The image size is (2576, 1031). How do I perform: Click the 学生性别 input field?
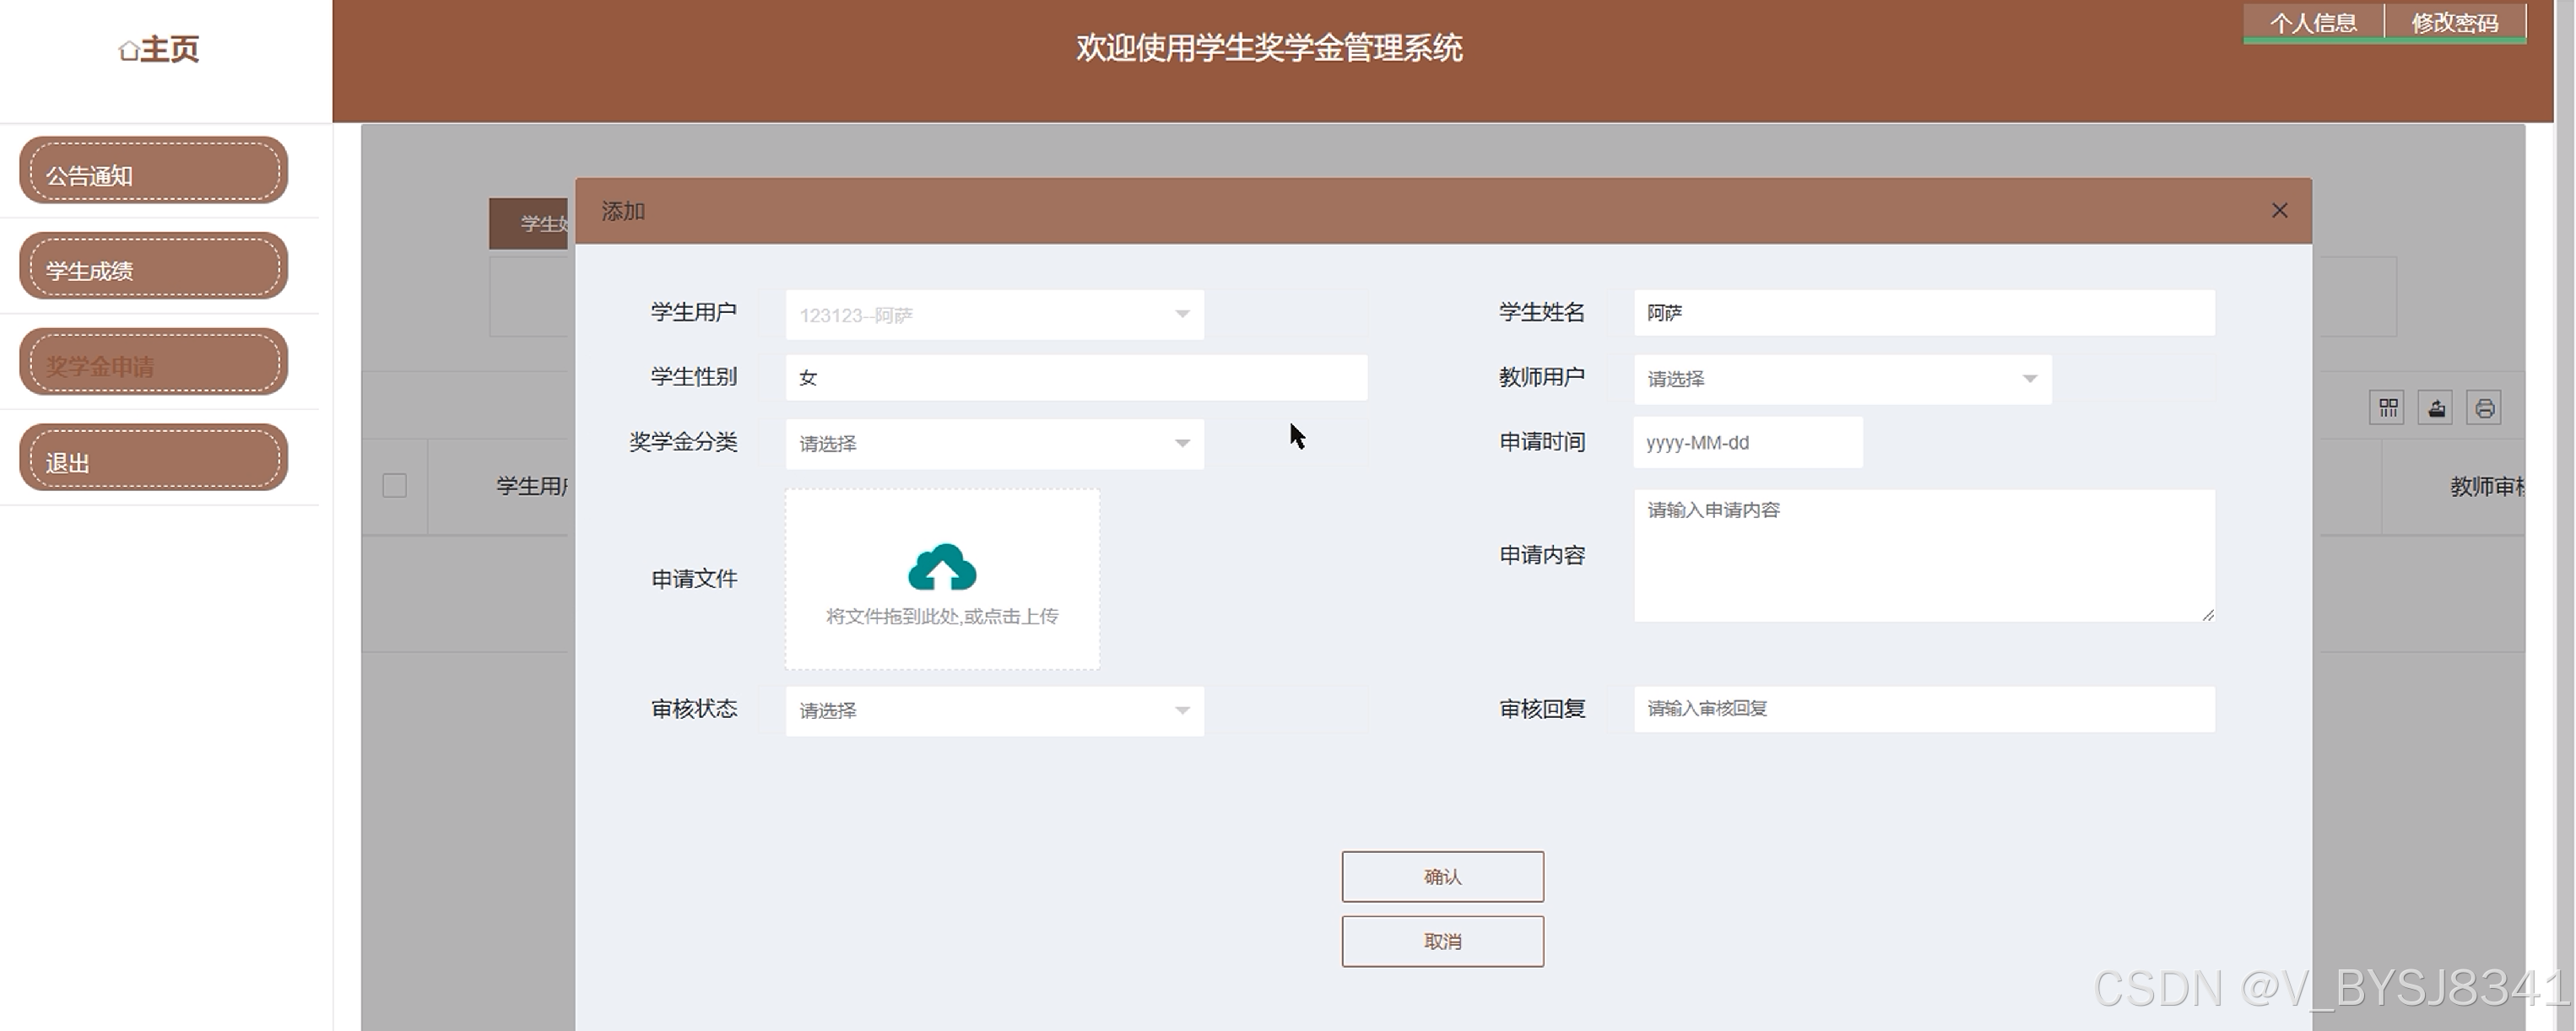pos(1076,378)
